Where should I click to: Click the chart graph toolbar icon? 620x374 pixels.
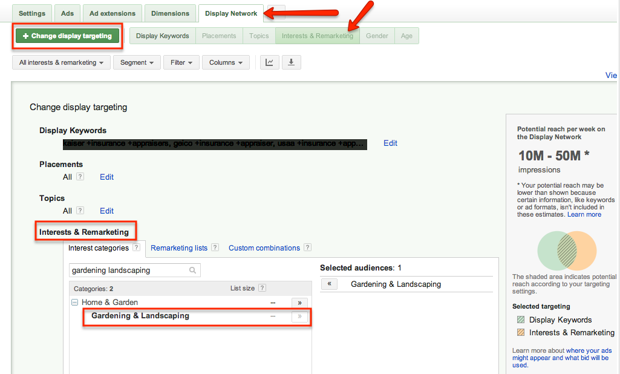point(270,62)
